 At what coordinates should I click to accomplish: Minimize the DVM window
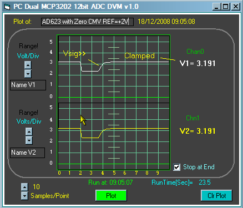coord(216,7)
